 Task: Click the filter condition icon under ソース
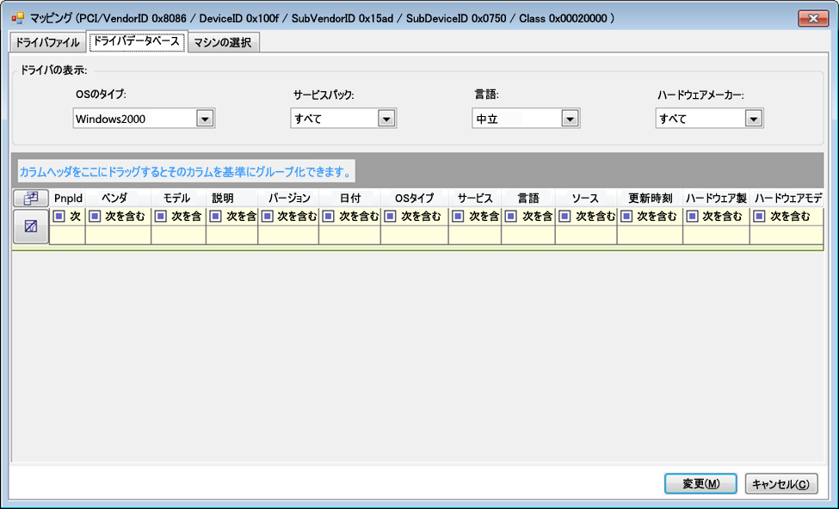click(x=564, y=217)
